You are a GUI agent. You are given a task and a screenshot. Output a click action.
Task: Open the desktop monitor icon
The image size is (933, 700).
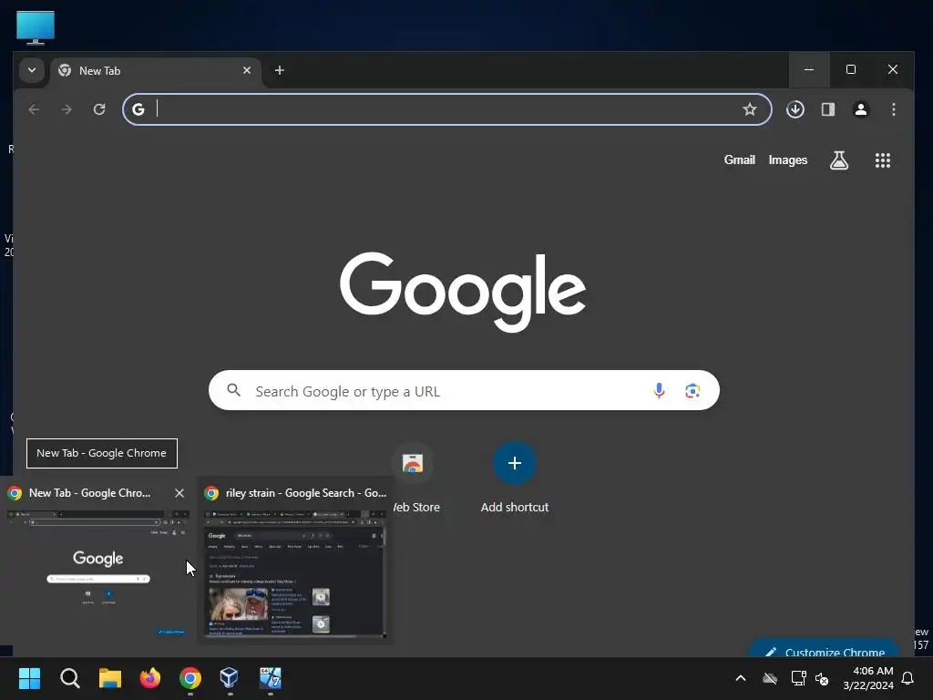pos(36,28)
